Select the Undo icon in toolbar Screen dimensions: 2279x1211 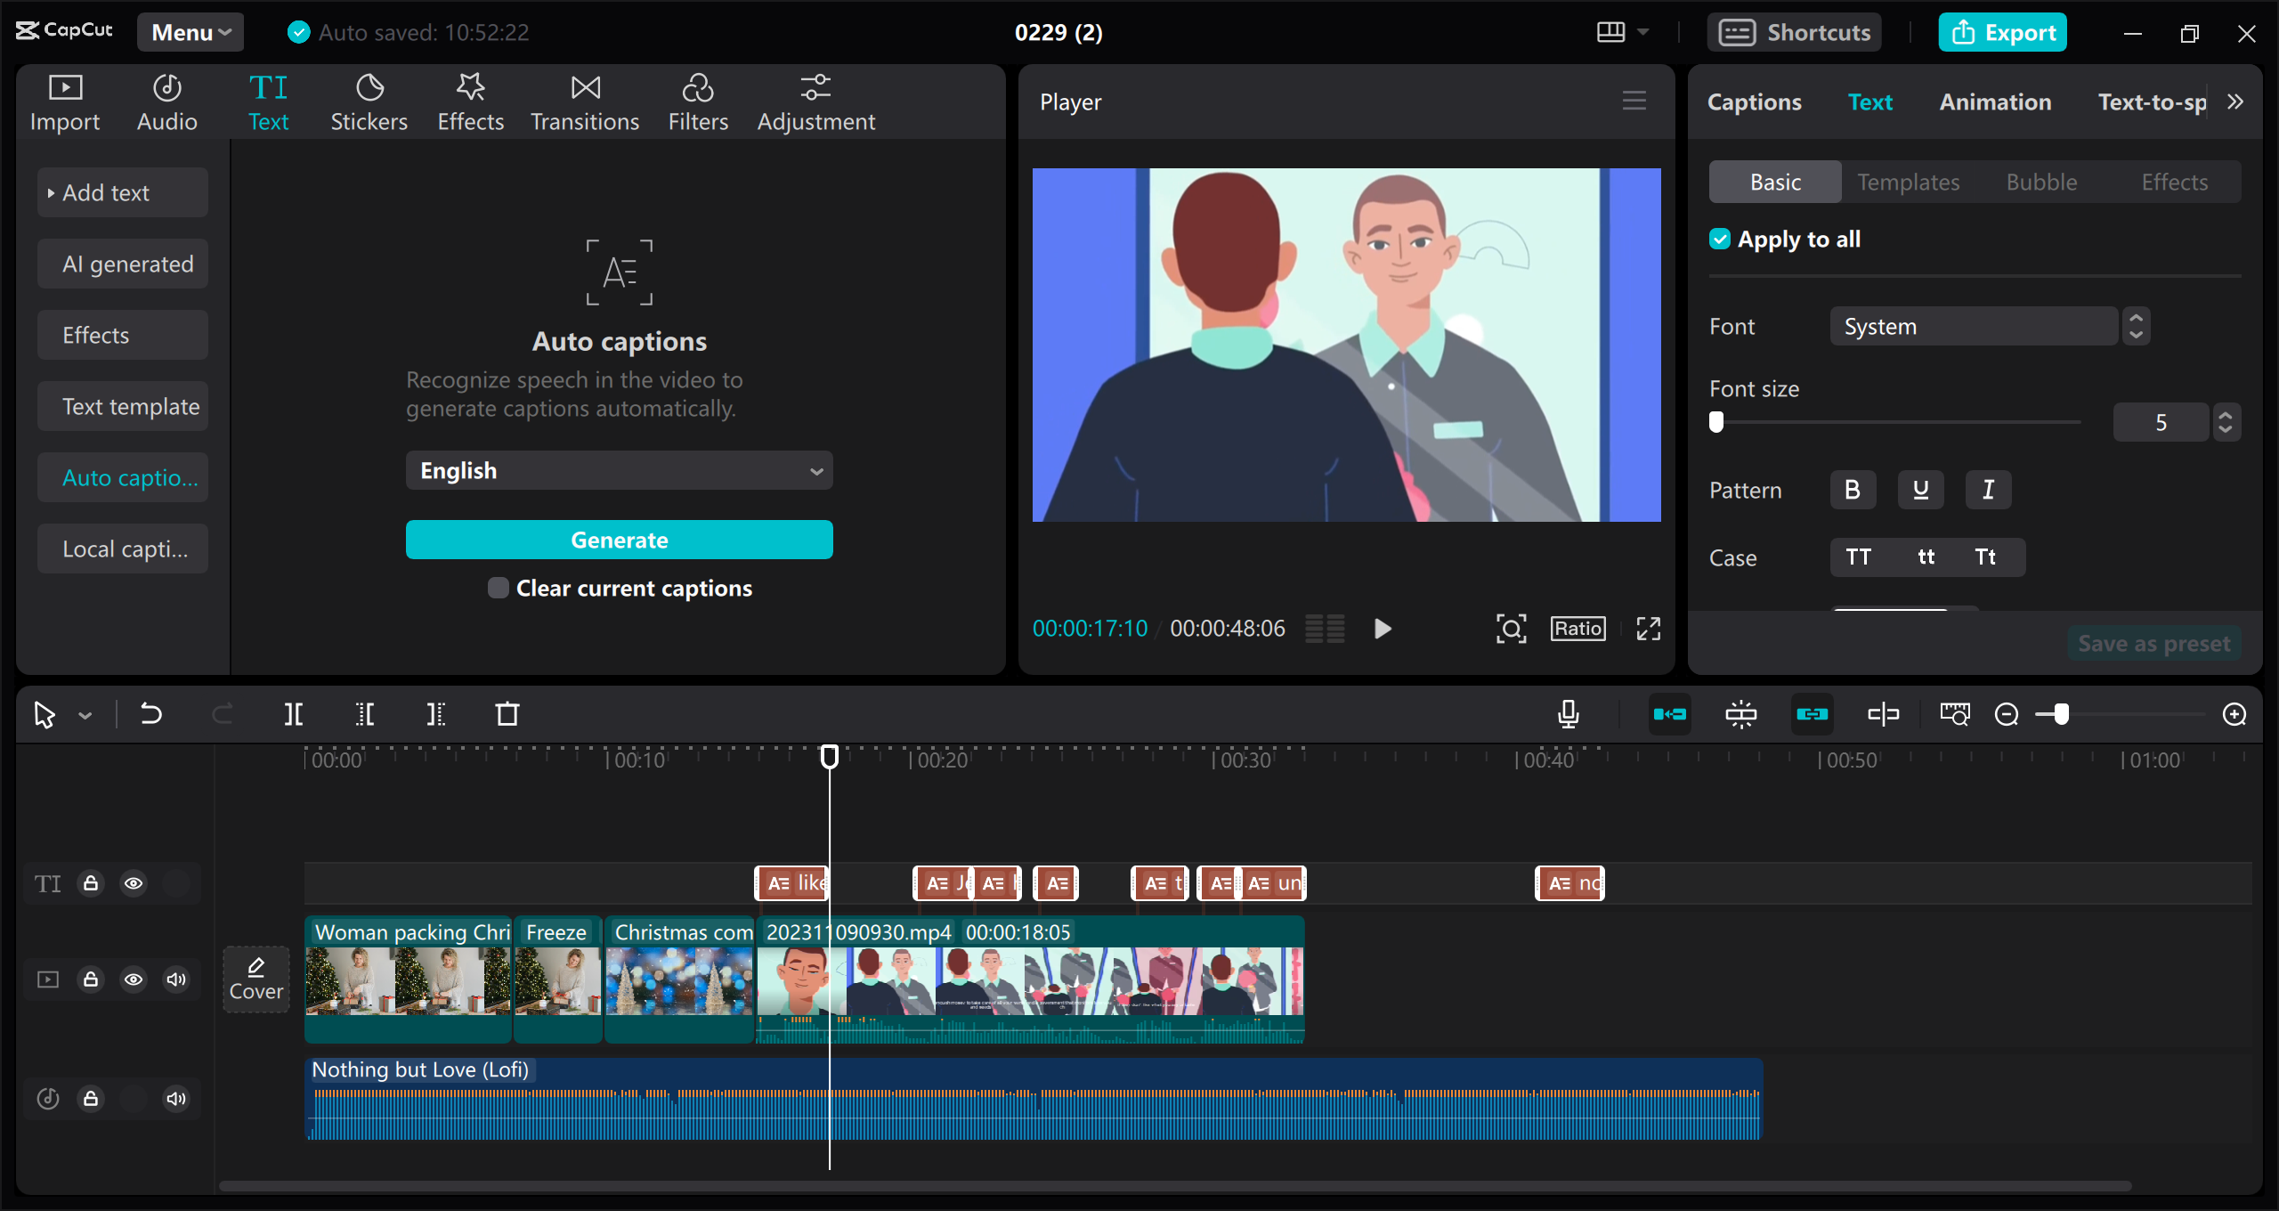pos(150,713)
